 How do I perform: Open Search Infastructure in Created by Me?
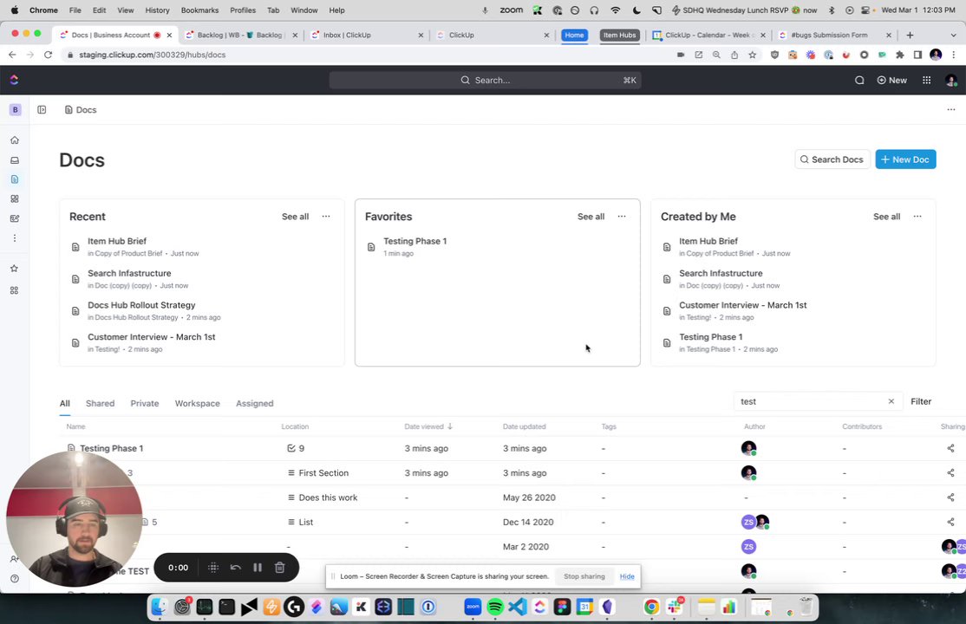point(721,273)
